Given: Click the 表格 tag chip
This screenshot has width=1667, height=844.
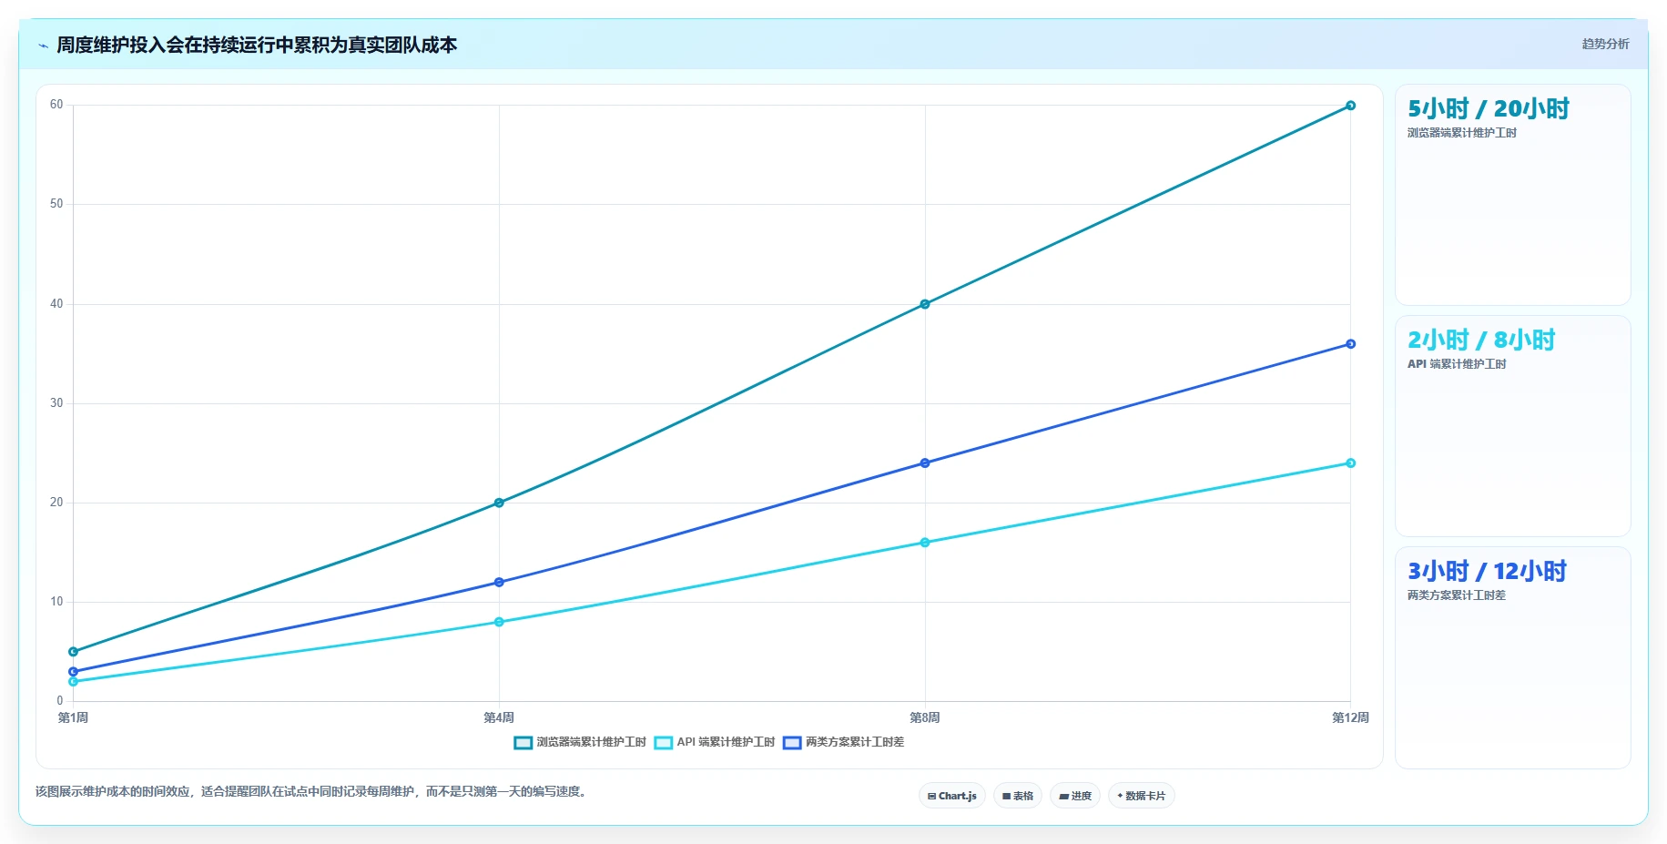Looking at the screenshot, I should pos(1018,796).
